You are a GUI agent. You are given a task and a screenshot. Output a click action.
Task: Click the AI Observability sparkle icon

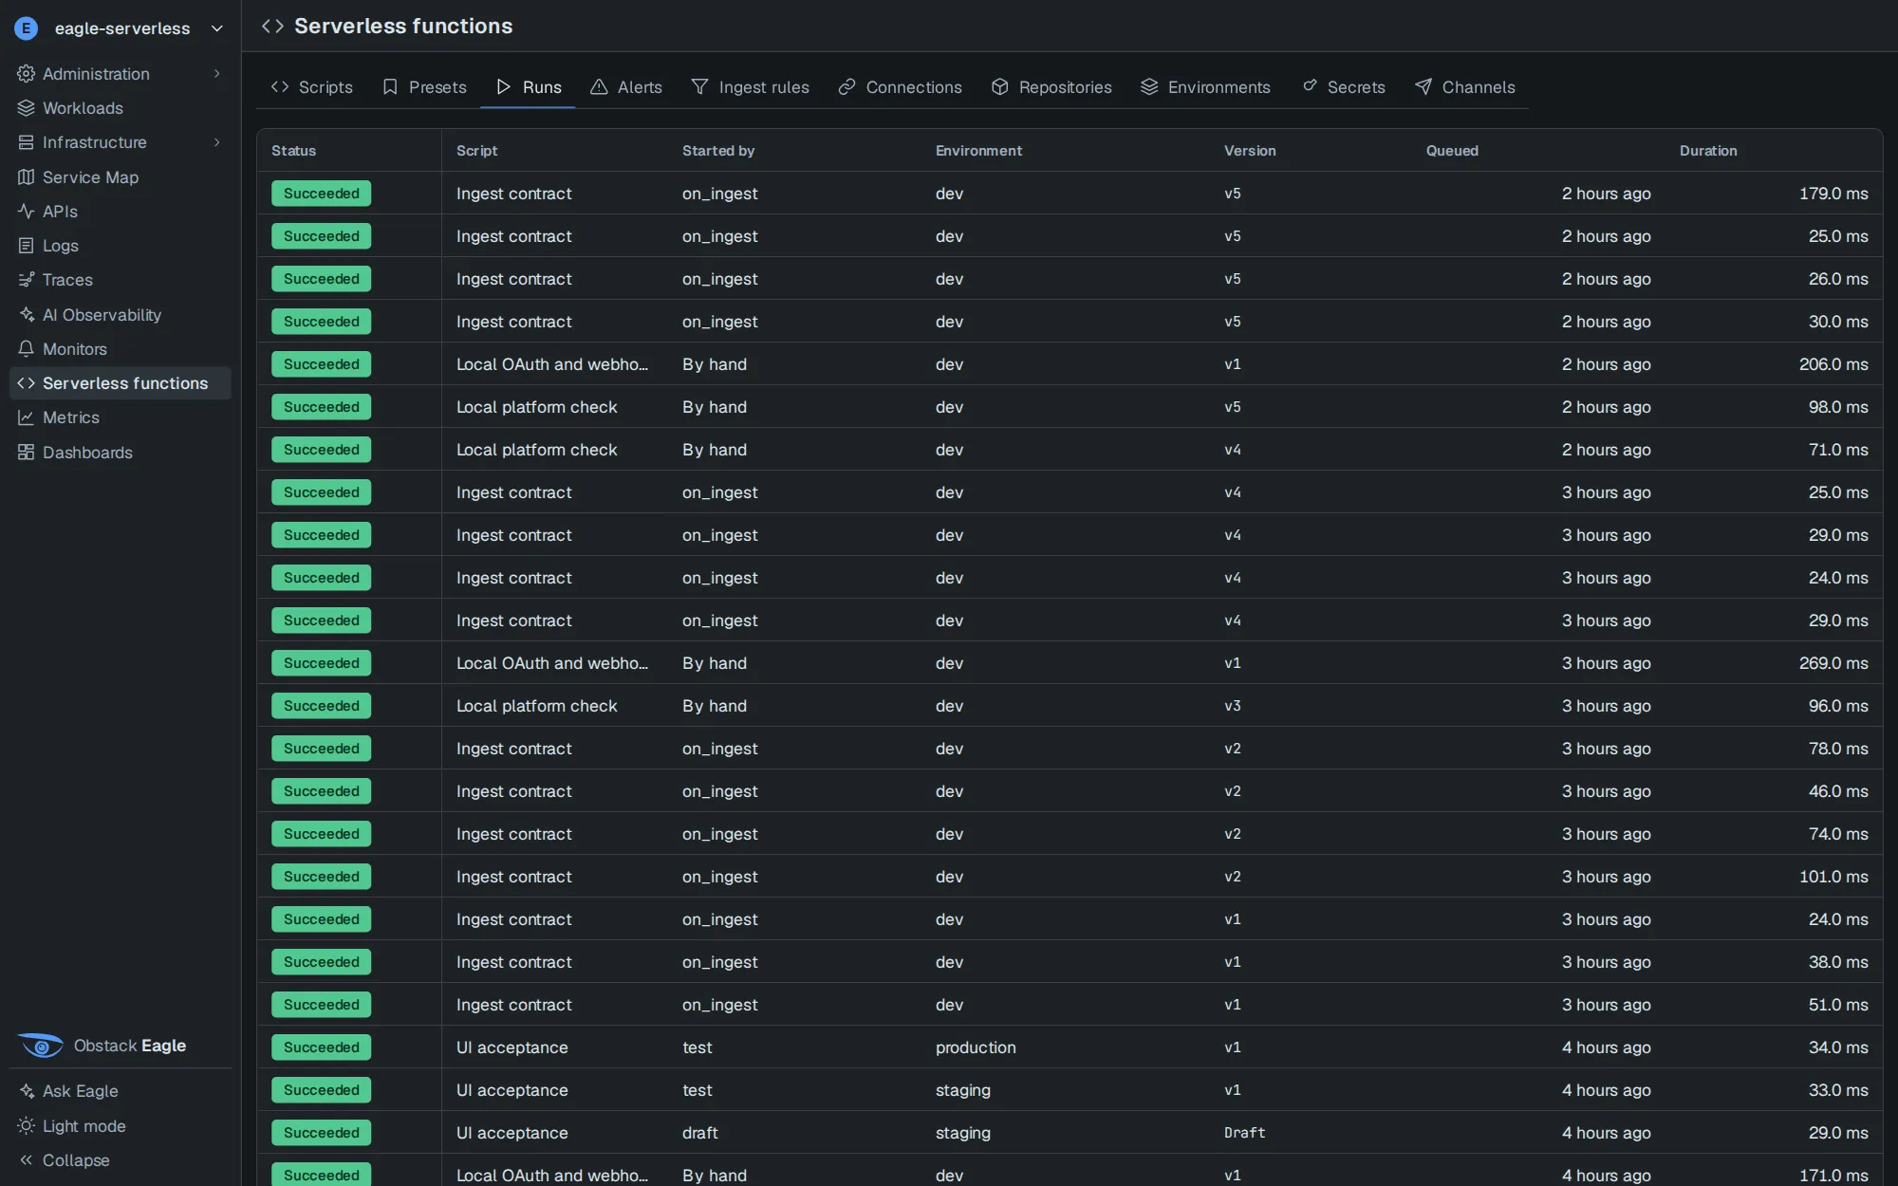[26, 315]
